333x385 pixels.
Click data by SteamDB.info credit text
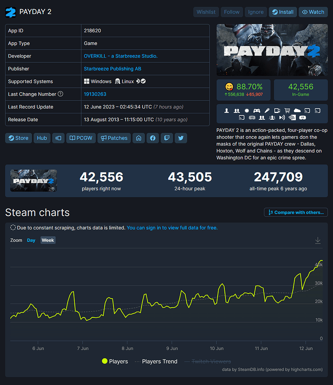(272, 369)
